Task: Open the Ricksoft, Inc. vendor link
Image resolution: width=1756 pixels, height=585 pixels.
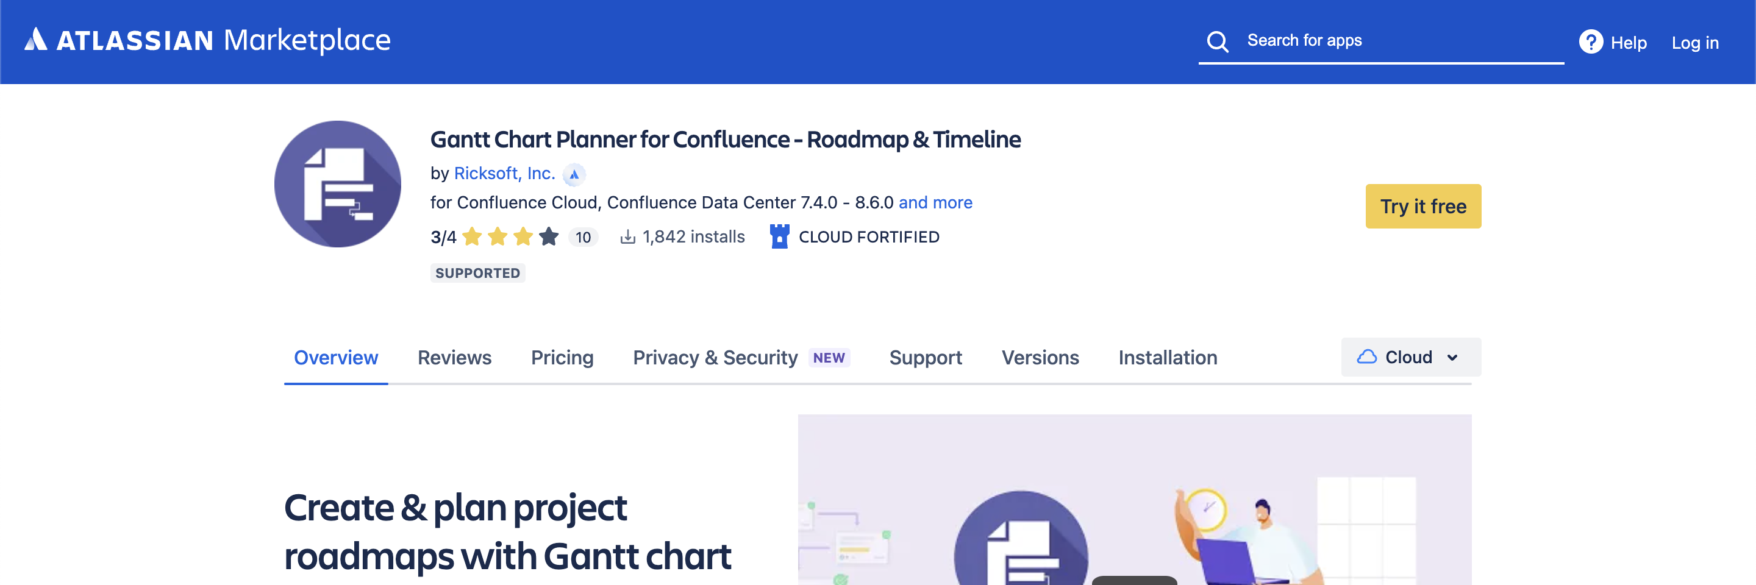Action: pyautogui.click(x=504, y=174)
